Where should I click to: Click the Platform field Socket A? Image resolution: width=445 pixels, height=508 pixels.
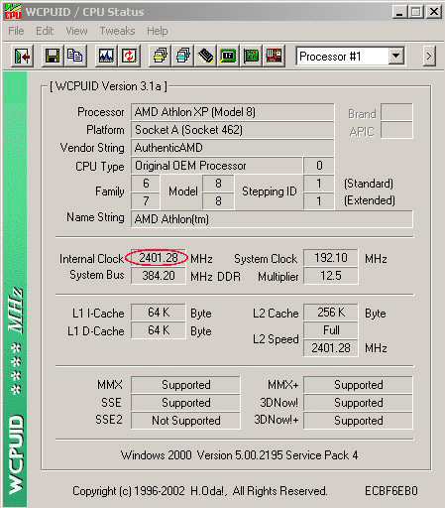pyautogui.click(x=232, y=130)
